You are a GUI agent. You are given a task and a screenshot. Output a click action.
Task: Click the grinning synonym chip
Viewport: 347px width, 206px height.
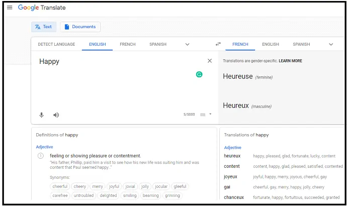[172, 195]
